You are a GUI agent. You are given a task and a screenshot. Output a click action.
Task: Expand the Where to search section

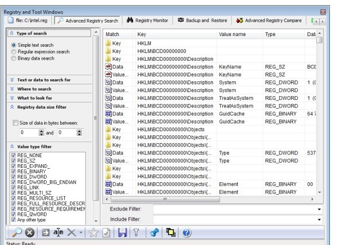(35, 89)
